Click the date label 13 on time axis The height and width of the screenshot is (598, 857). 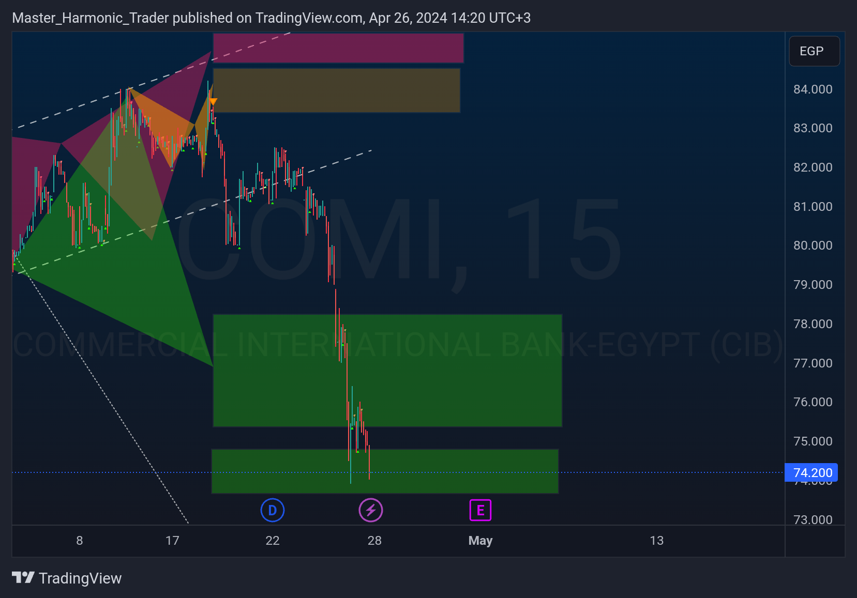tap(656, 541)
